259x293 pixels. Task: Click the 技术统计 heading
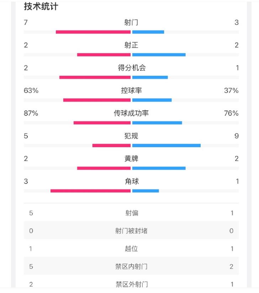[x=41, y=6]
